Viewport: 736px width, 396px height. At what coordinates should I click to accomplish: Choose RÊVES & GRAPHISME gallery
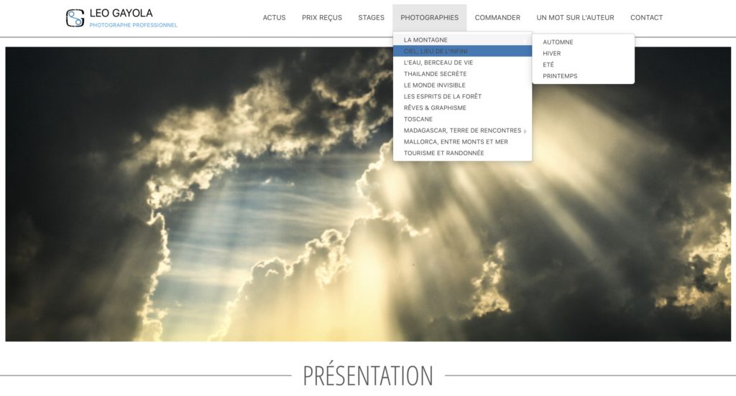coord(462,108)
